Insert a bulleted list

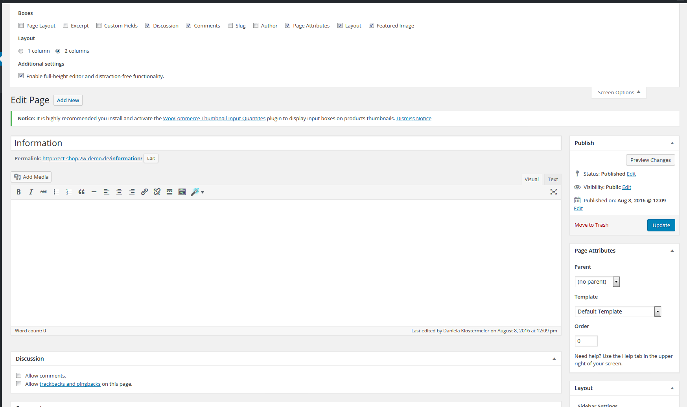56,192
